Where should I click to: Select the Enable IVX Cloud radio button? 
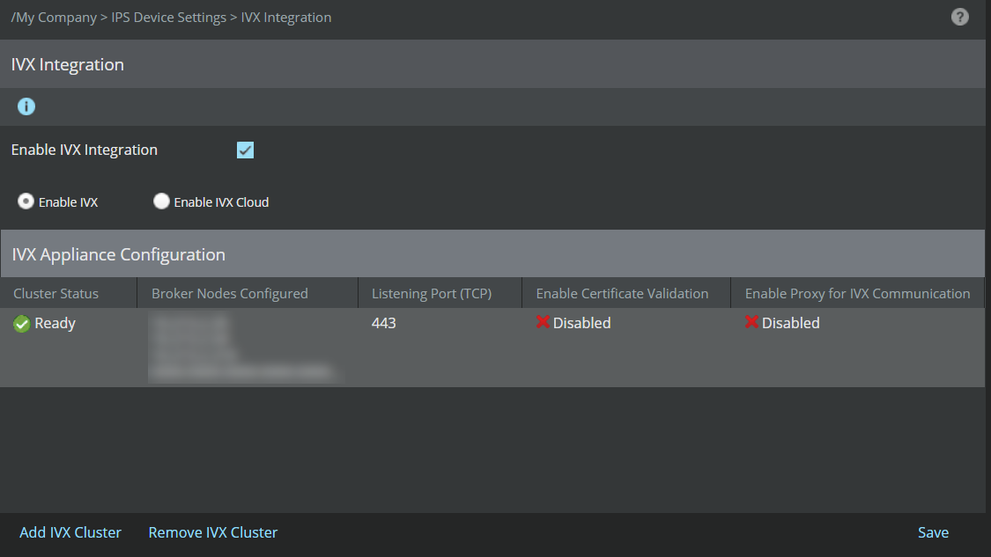click(161, 202)
